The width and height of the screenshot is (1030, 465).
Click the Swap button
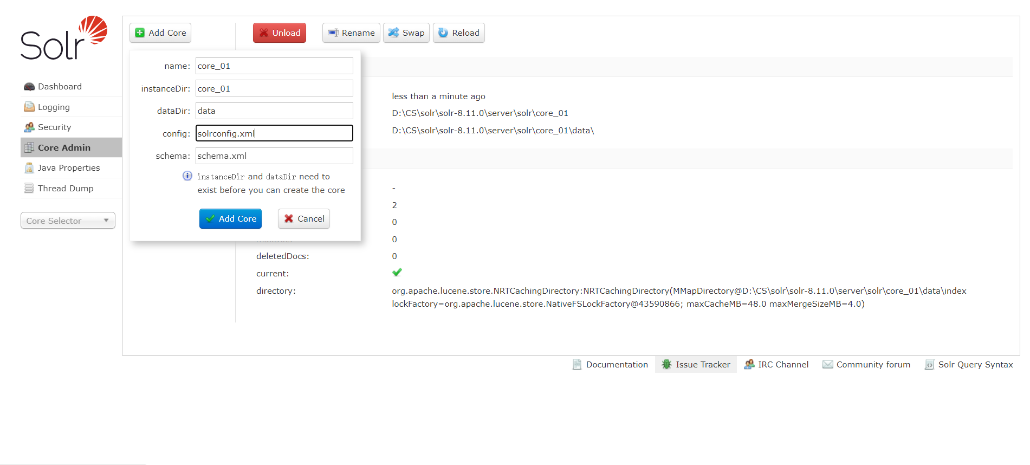point(406,33)
